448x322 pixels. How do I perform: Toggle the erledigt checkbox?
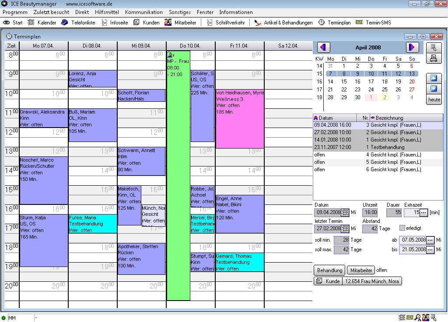tap(402, 228)
